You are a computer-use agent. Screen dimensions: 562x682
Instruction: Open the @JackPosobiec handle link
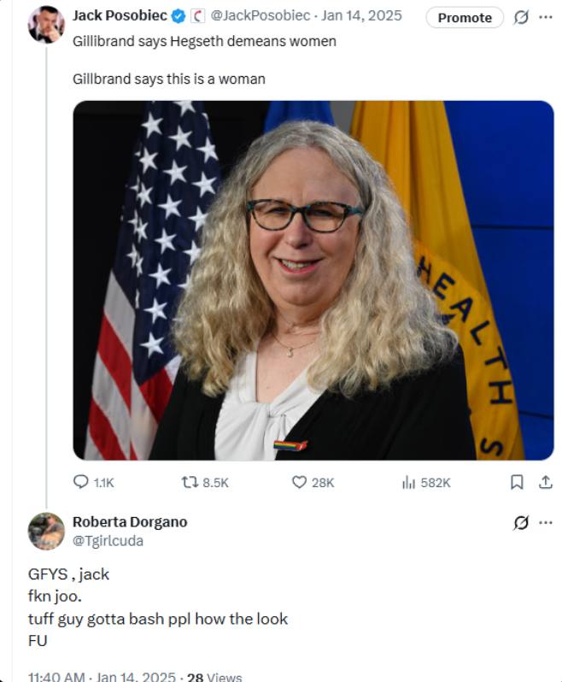tap(263, 15)
